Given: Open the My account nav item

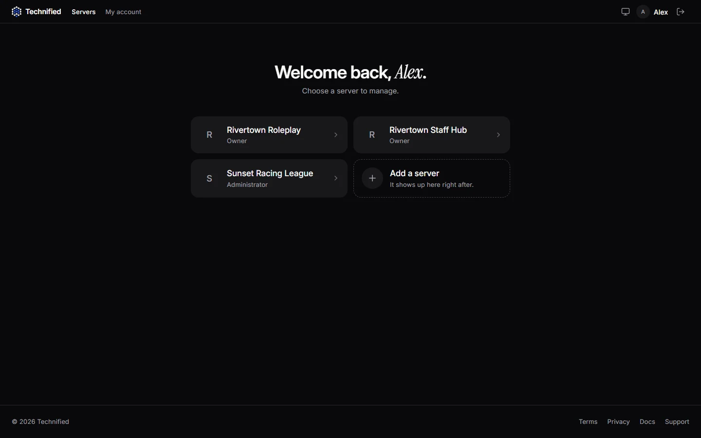Looking at the screenshot, I should pyautogui.click(x=123, y=12).
